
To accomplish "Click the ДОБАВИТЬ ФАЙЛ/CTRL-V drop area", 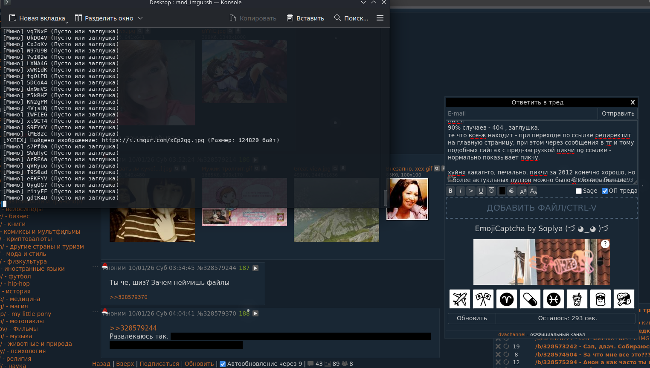I will (x=542, y=208).
